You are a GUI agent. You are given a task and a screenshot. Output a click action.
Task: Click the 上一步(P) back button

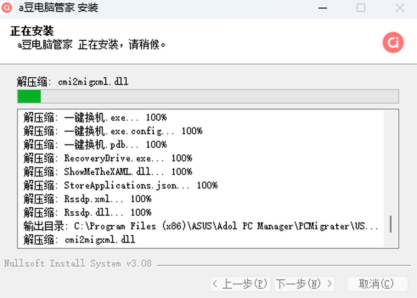coord(241,284)
